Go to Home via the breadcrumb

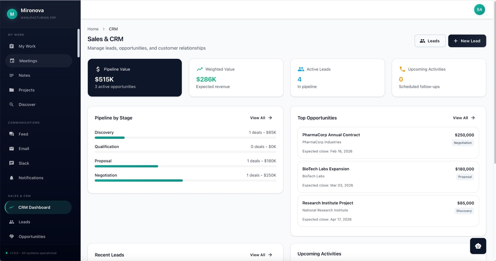pyautogui.click(x=93, y=29)
